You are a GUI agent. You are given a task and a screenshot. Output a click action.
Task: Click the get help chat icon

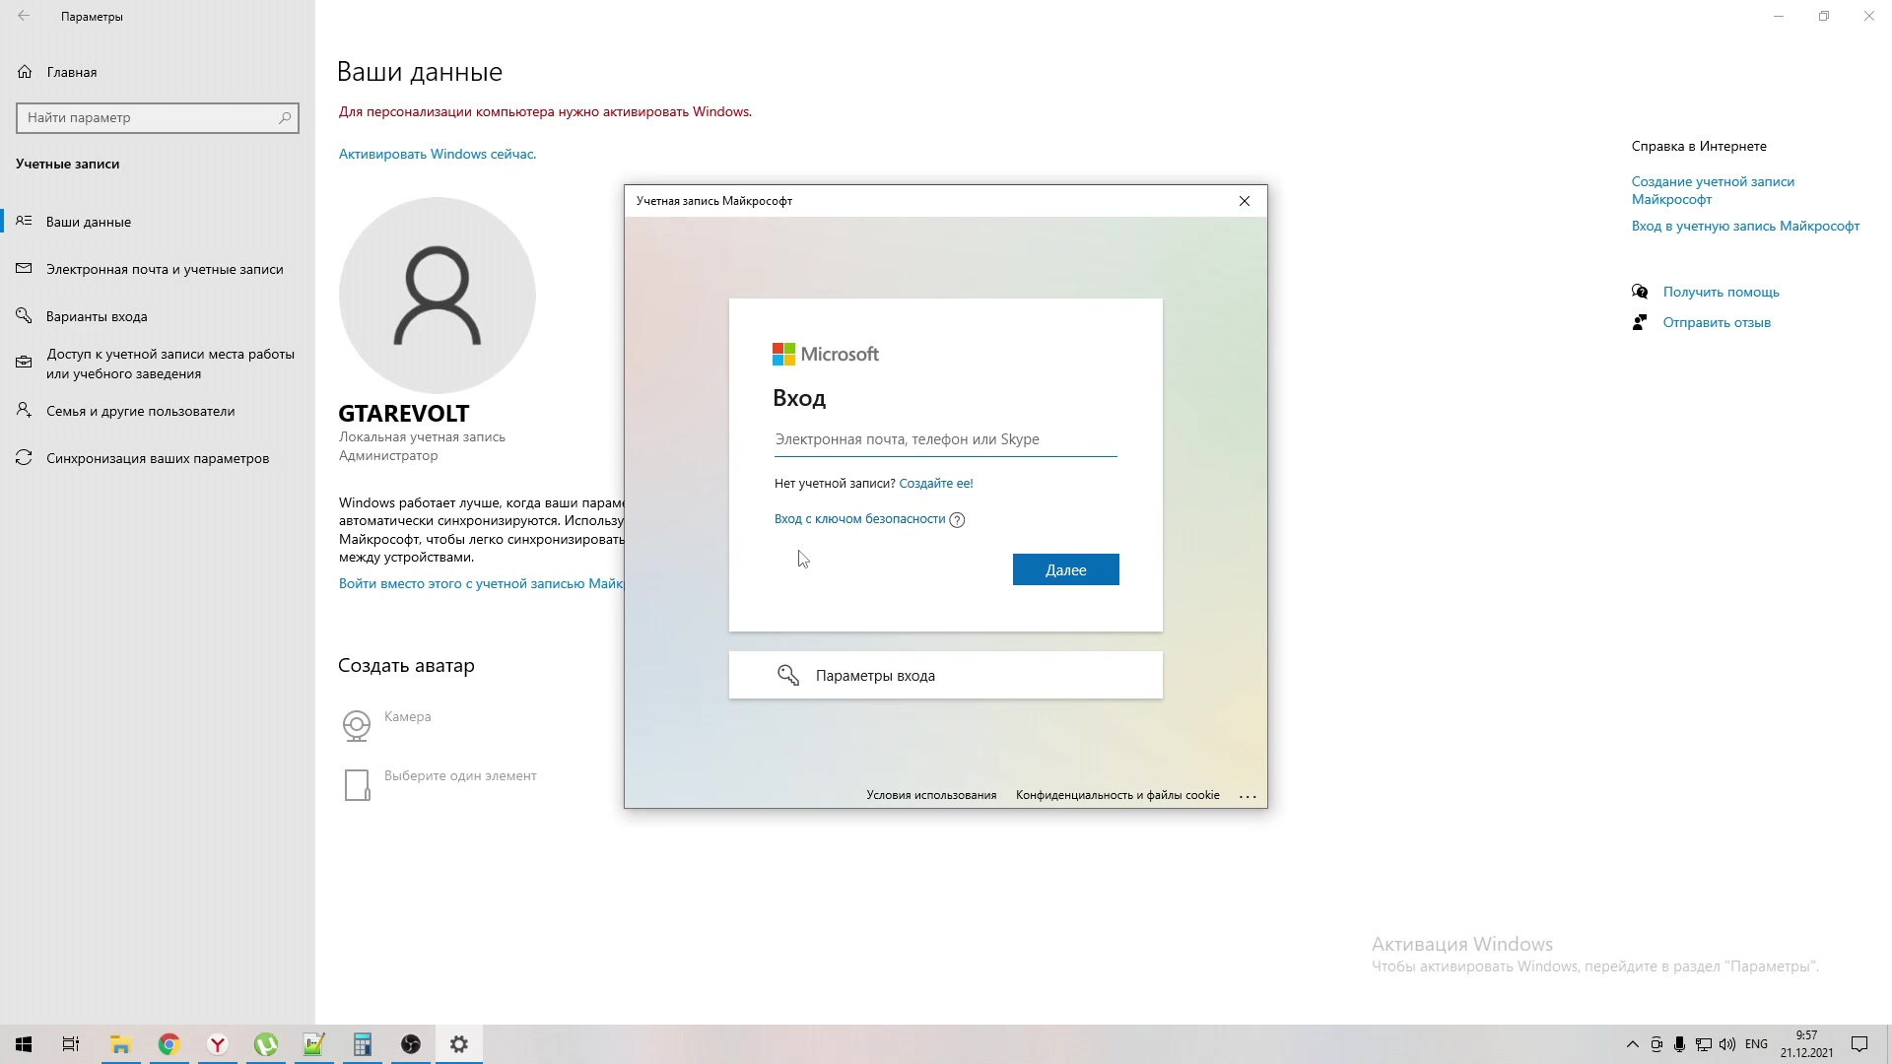coord(1640,292)
